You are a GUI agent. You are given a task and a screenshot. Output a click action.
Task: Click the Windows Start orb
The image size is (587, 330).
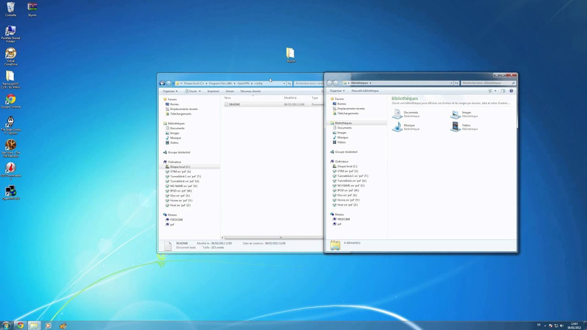click(x=6, y=326)
